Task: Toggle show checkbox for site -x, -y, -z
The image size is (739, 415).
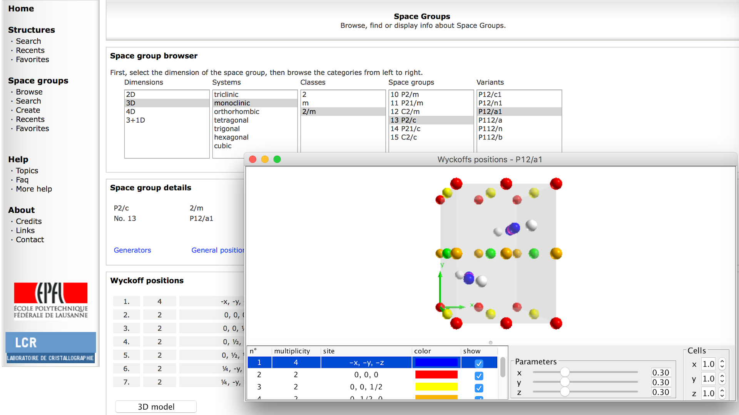Action: tap(479, 363)
